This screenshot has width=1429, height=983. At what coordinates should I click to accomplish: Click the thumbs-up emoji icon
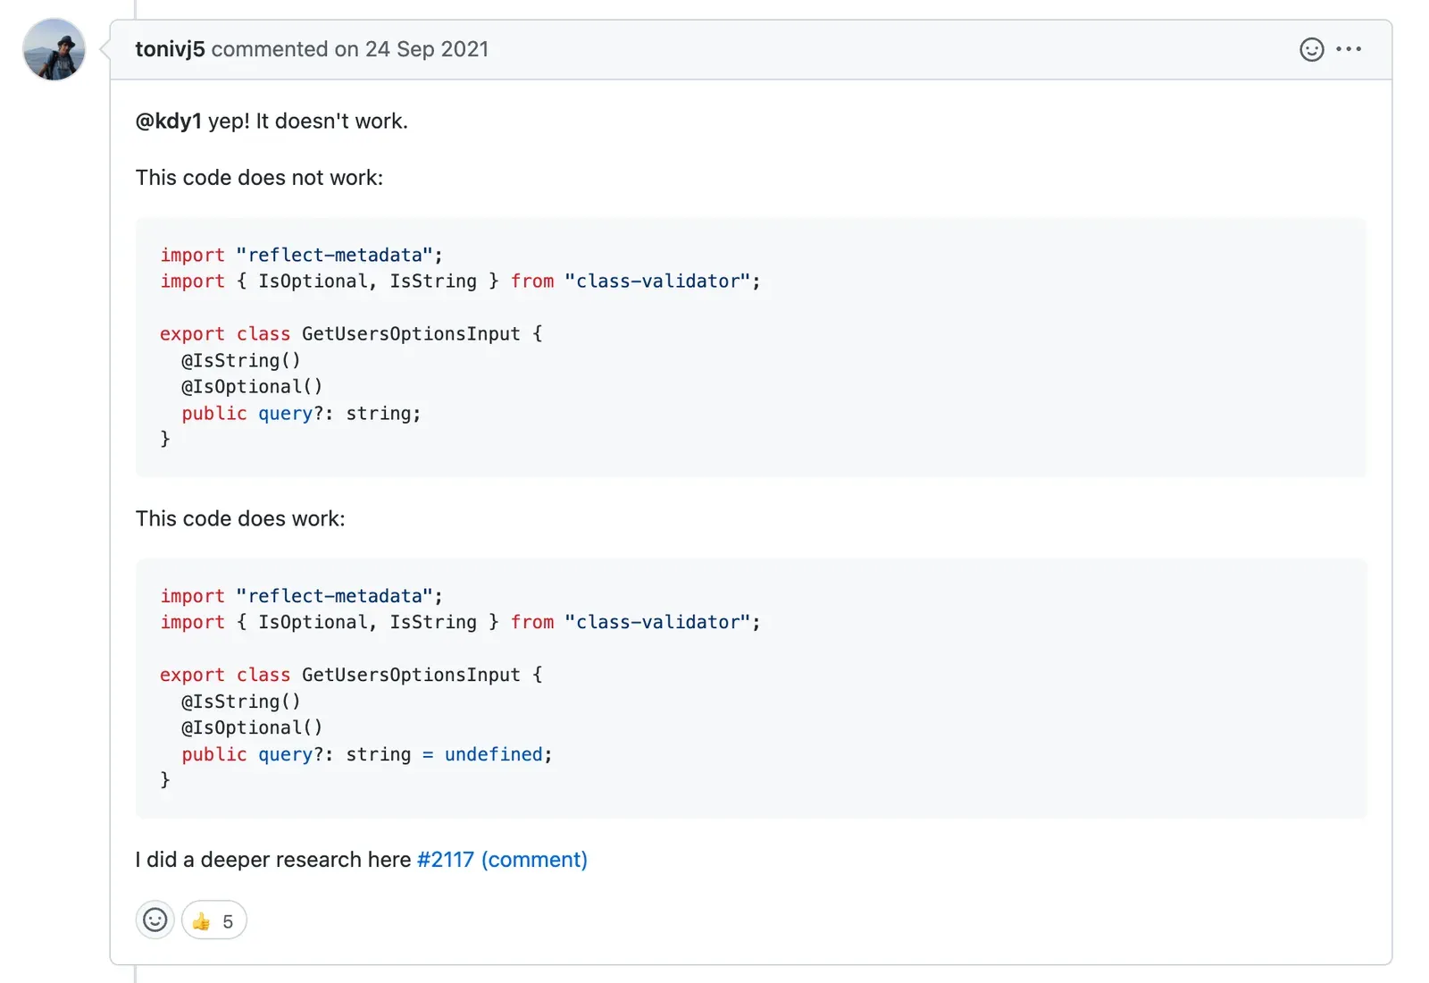(x=201, y=921)
